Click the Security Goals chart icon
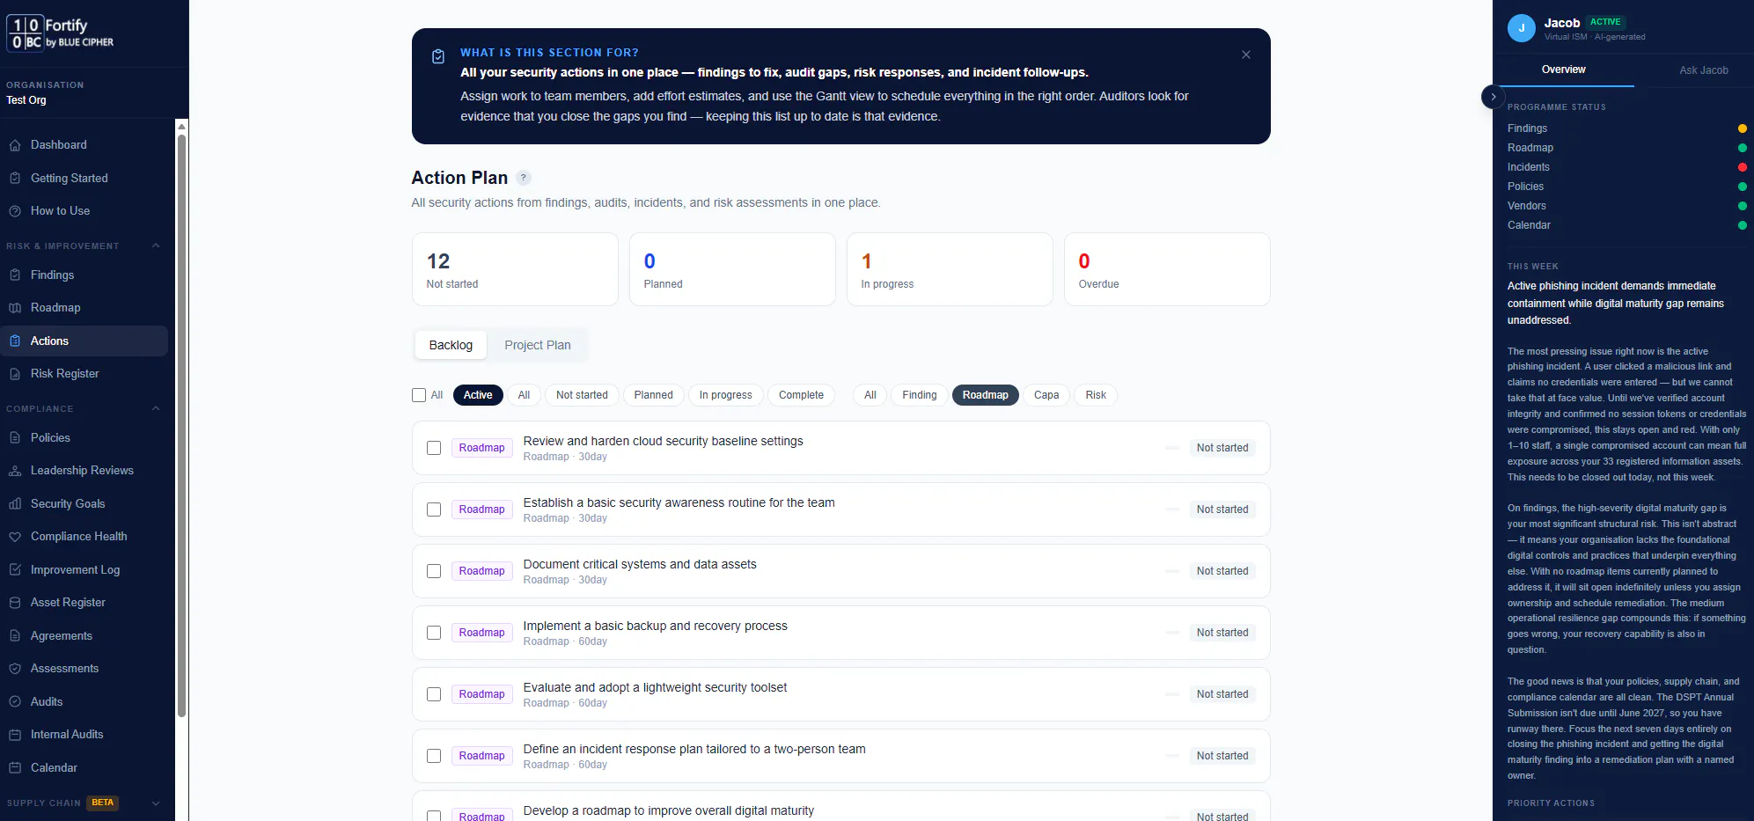Screen dimensions: 1754x821 coord(15,503)
